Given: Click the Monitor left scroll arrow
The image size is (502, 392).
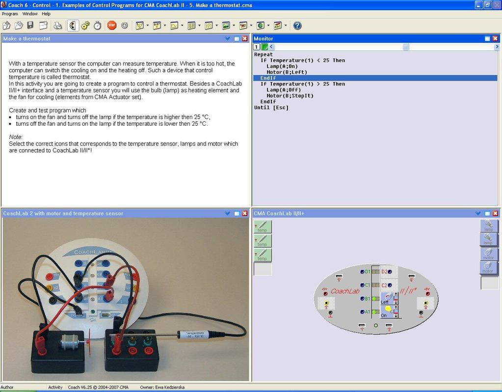Looking at the screenshot, I should [x=271, y=47].
